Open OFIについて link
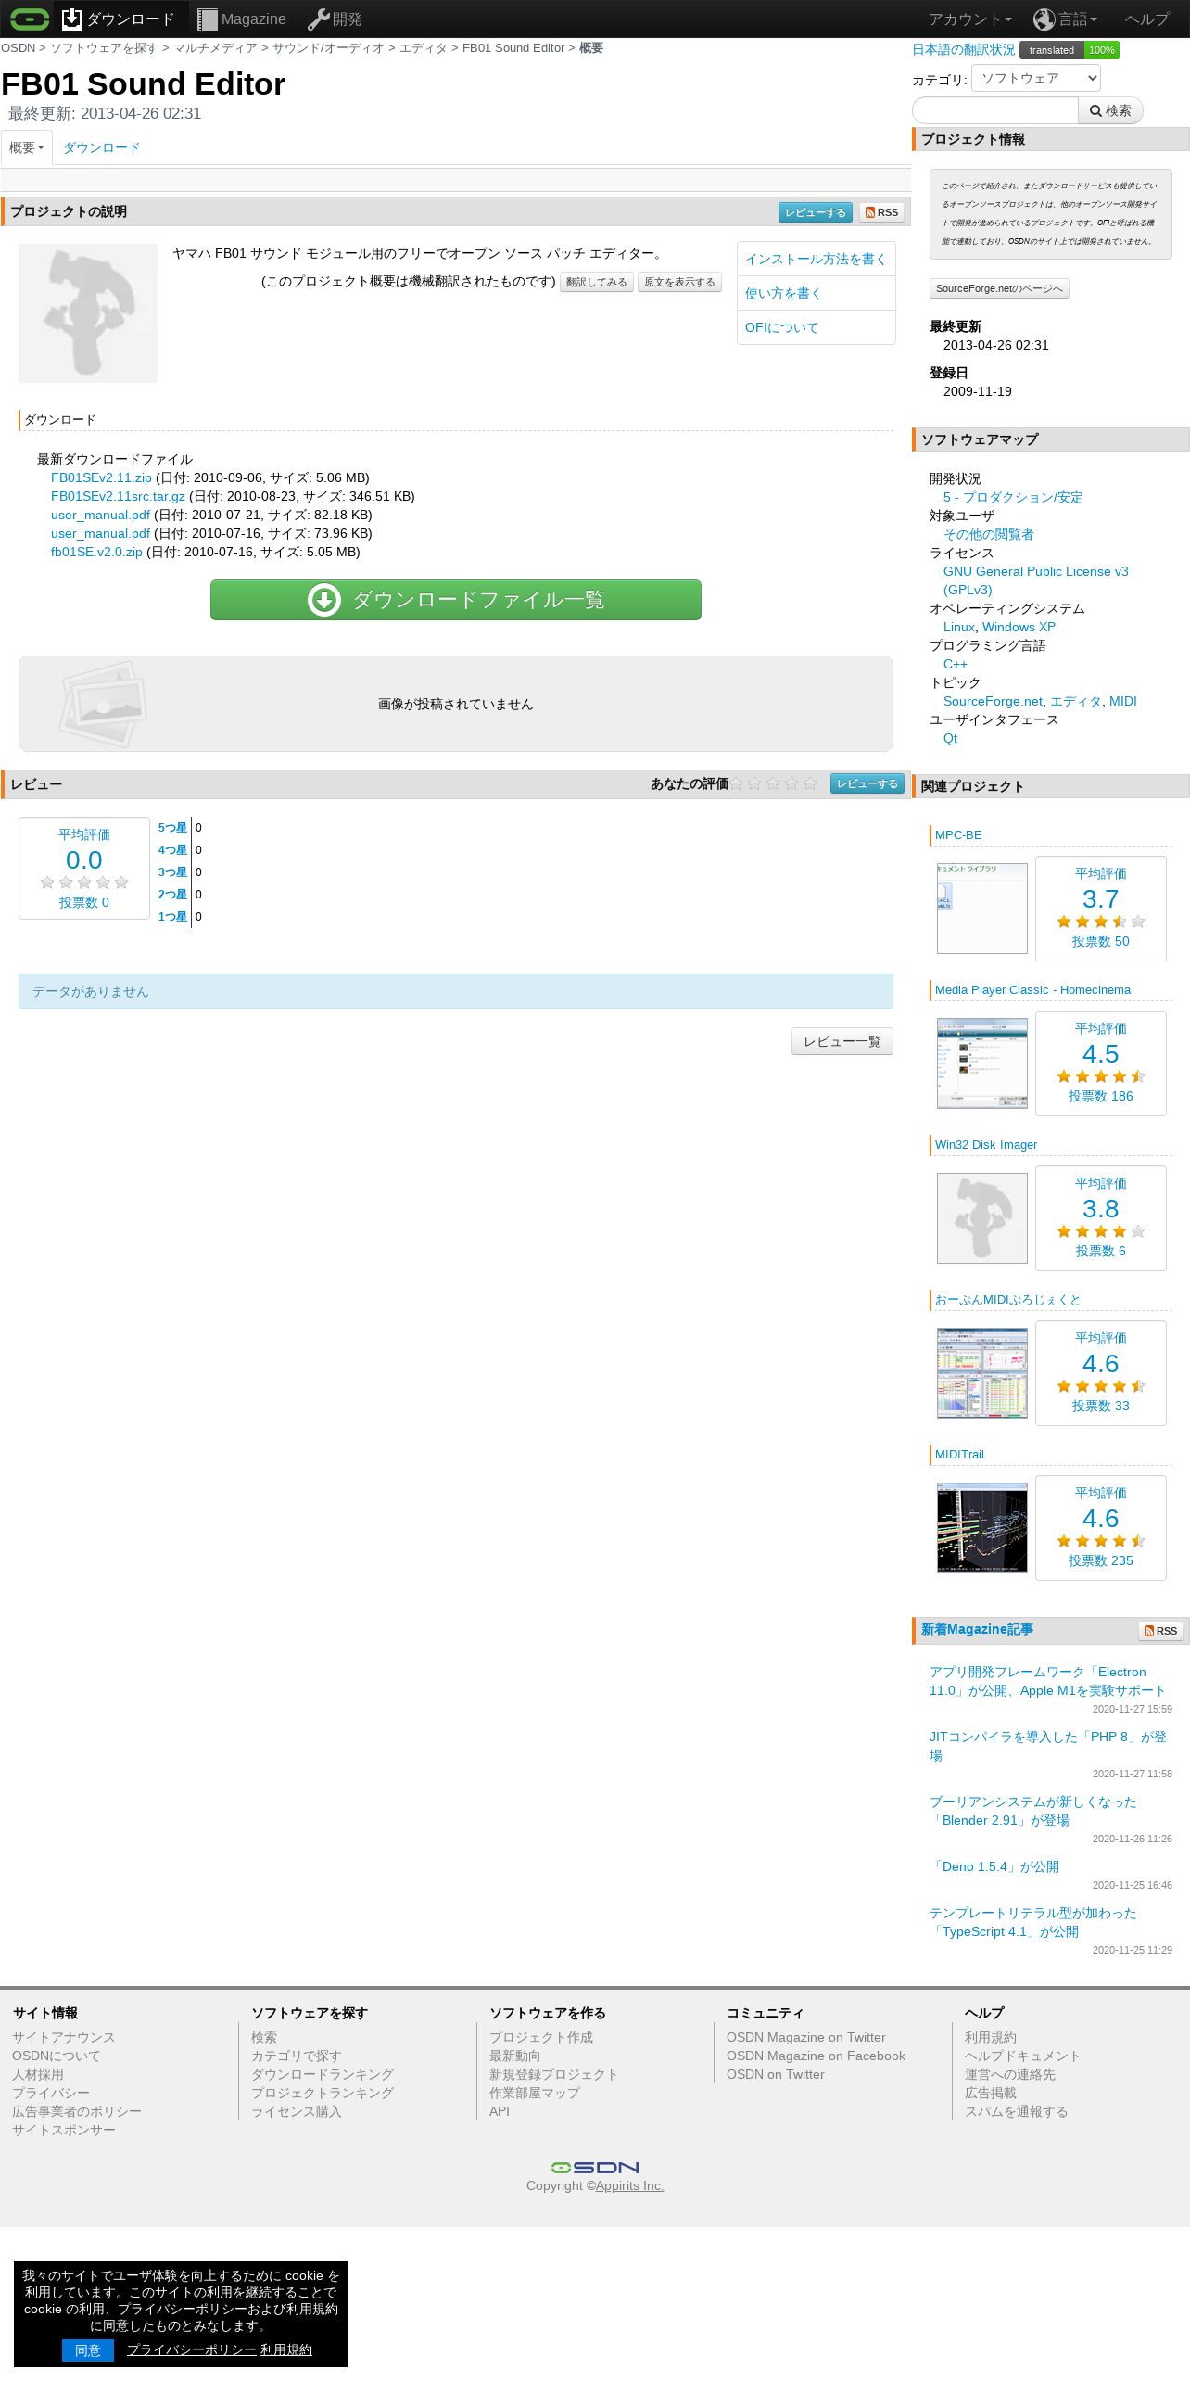 click(781, 327)
